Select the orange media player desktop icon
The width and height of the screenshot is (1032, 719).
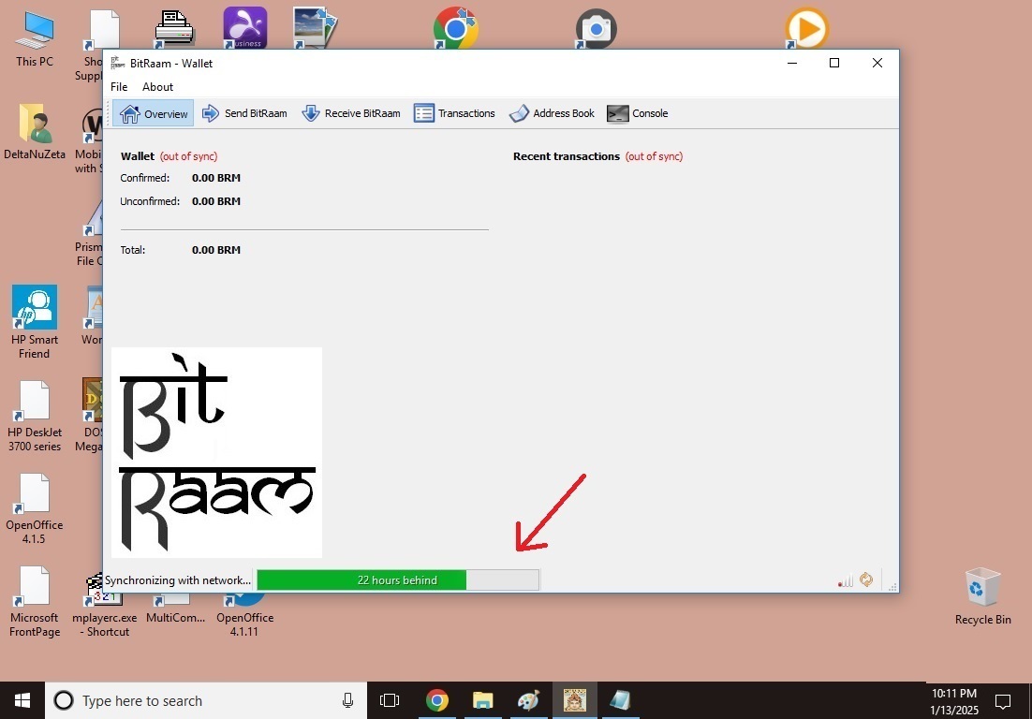(x=807, y=29)
